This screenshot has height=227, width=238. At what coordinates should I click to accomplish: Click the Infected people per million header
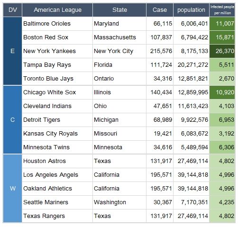tap(222, 10)
